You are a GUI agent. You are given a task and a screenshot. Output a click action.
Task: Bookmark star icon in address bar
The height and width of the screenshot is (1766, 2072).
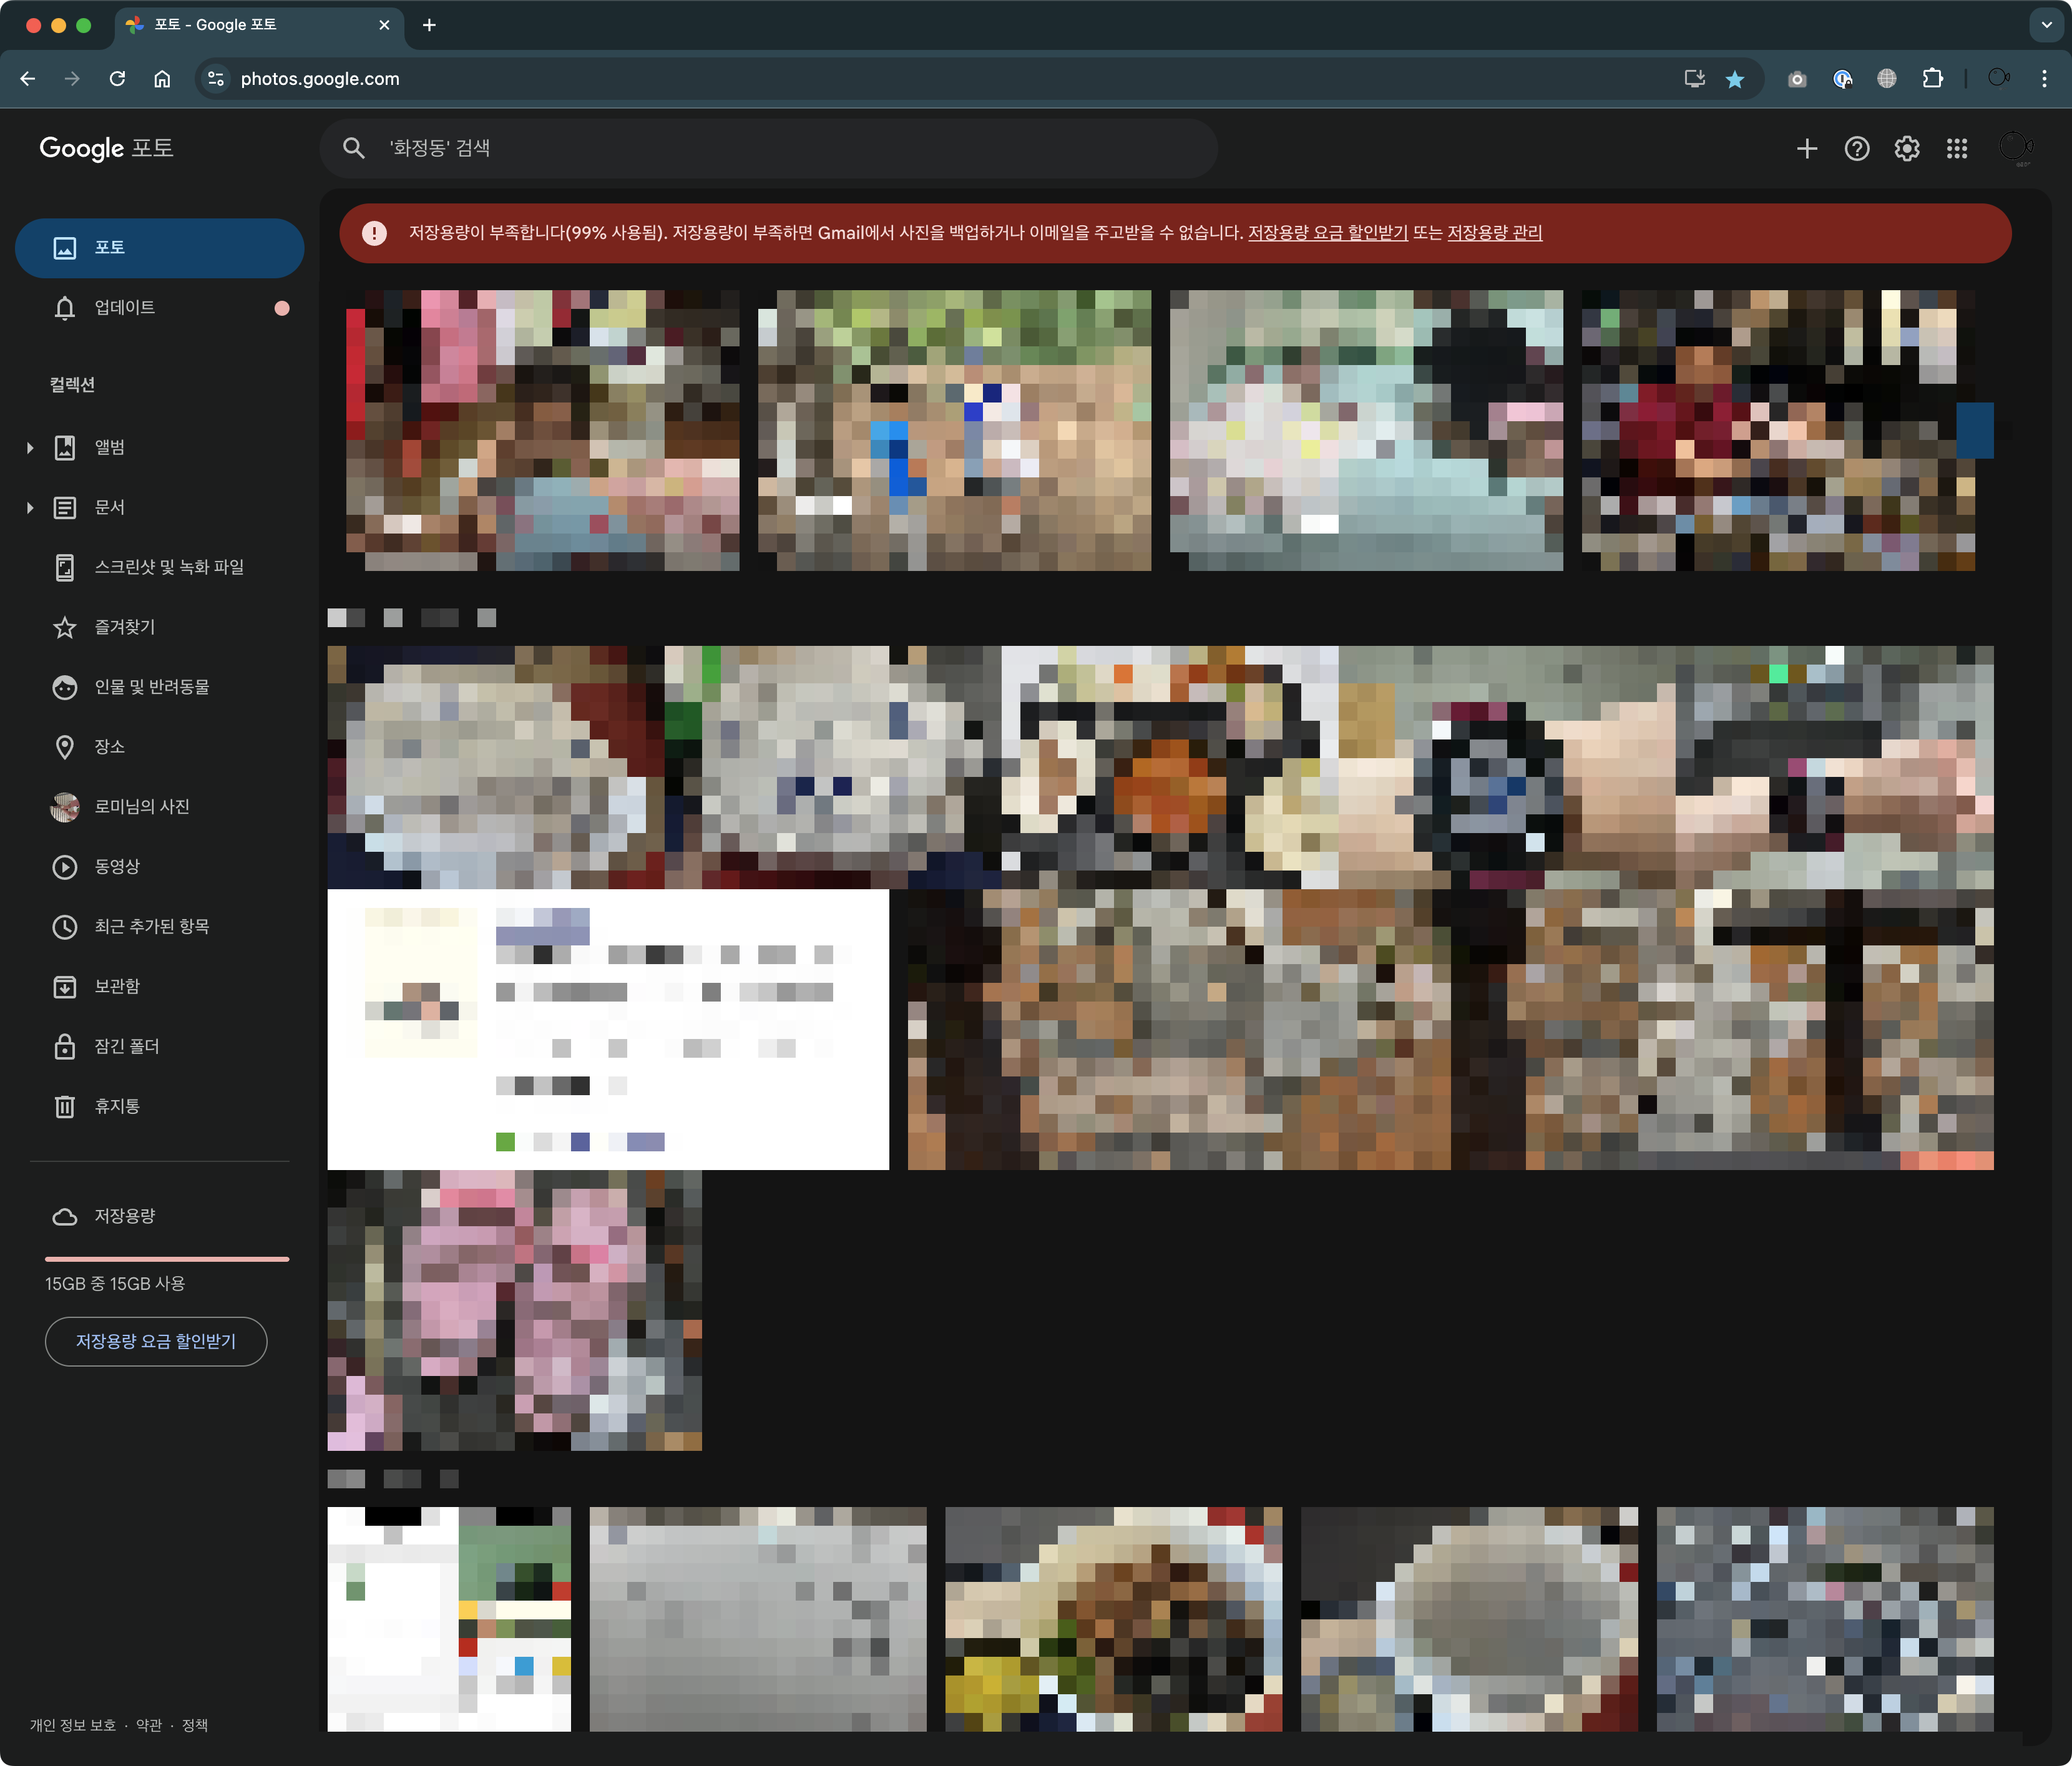point(1735,79)
